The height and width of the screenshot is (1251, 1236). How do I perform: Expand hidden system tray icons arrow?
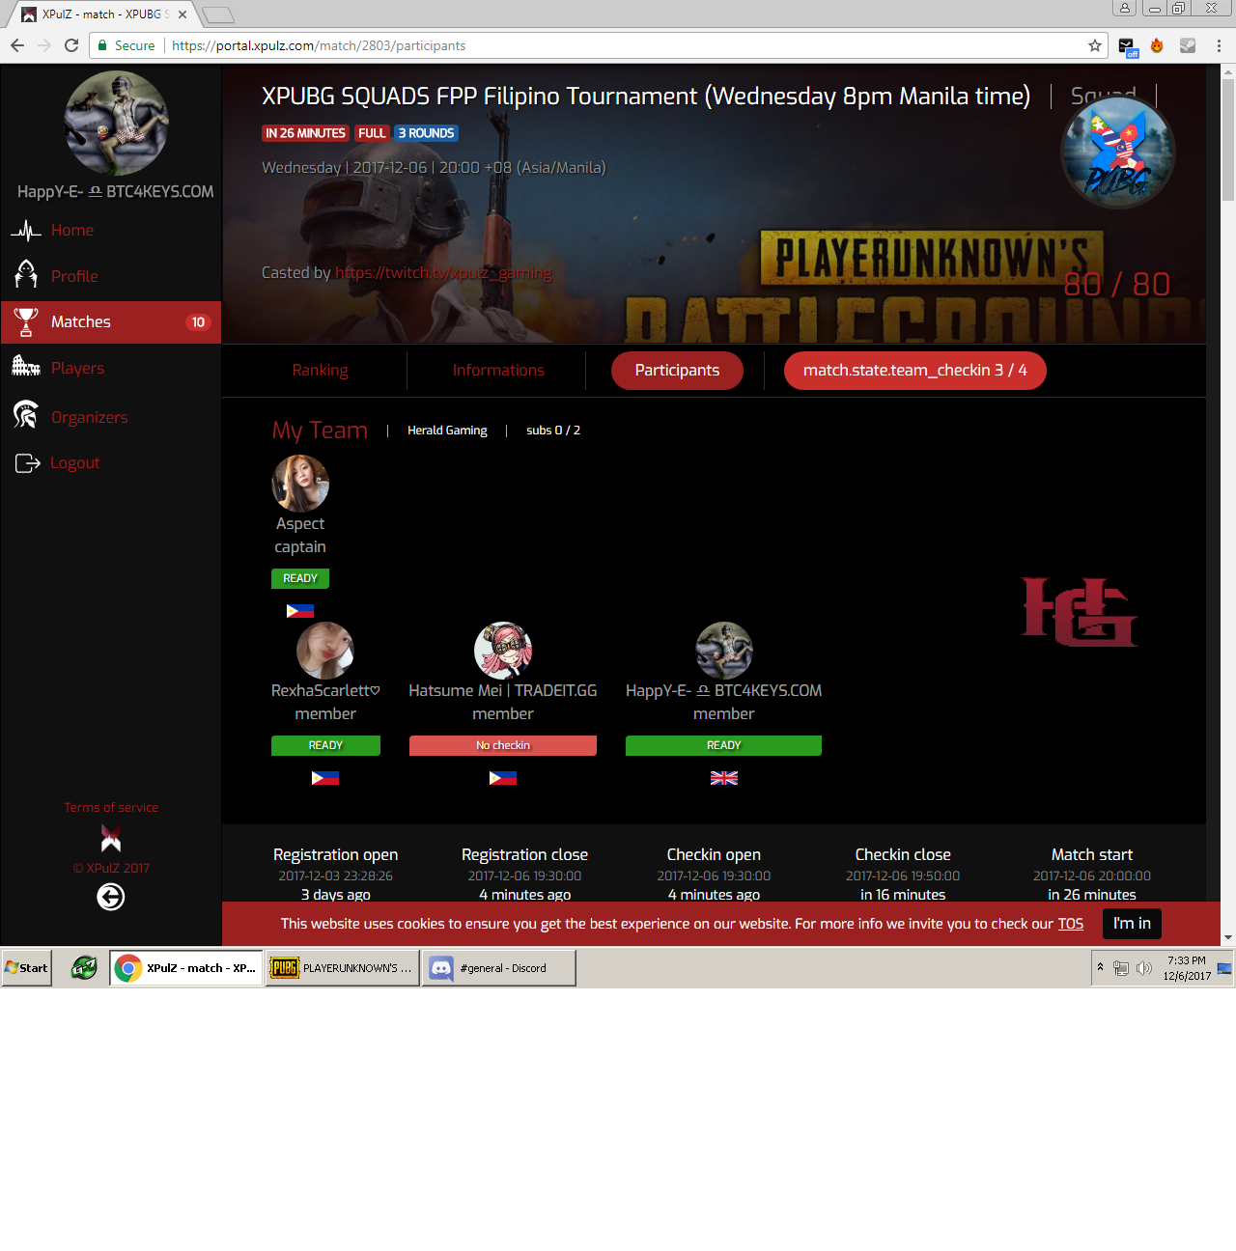click(x=1100, y=966)
